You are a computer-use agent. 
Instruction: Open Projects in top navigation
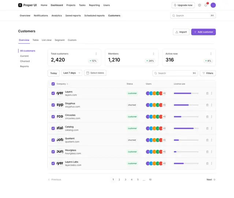(x=71, y=5)
